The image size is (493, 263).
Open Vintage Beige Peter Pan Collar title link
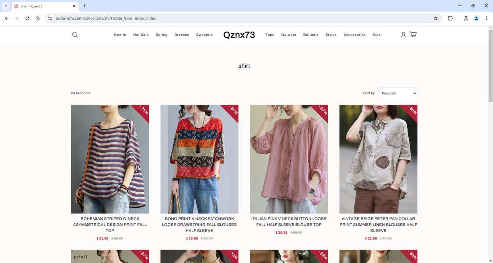pos(378,225)
